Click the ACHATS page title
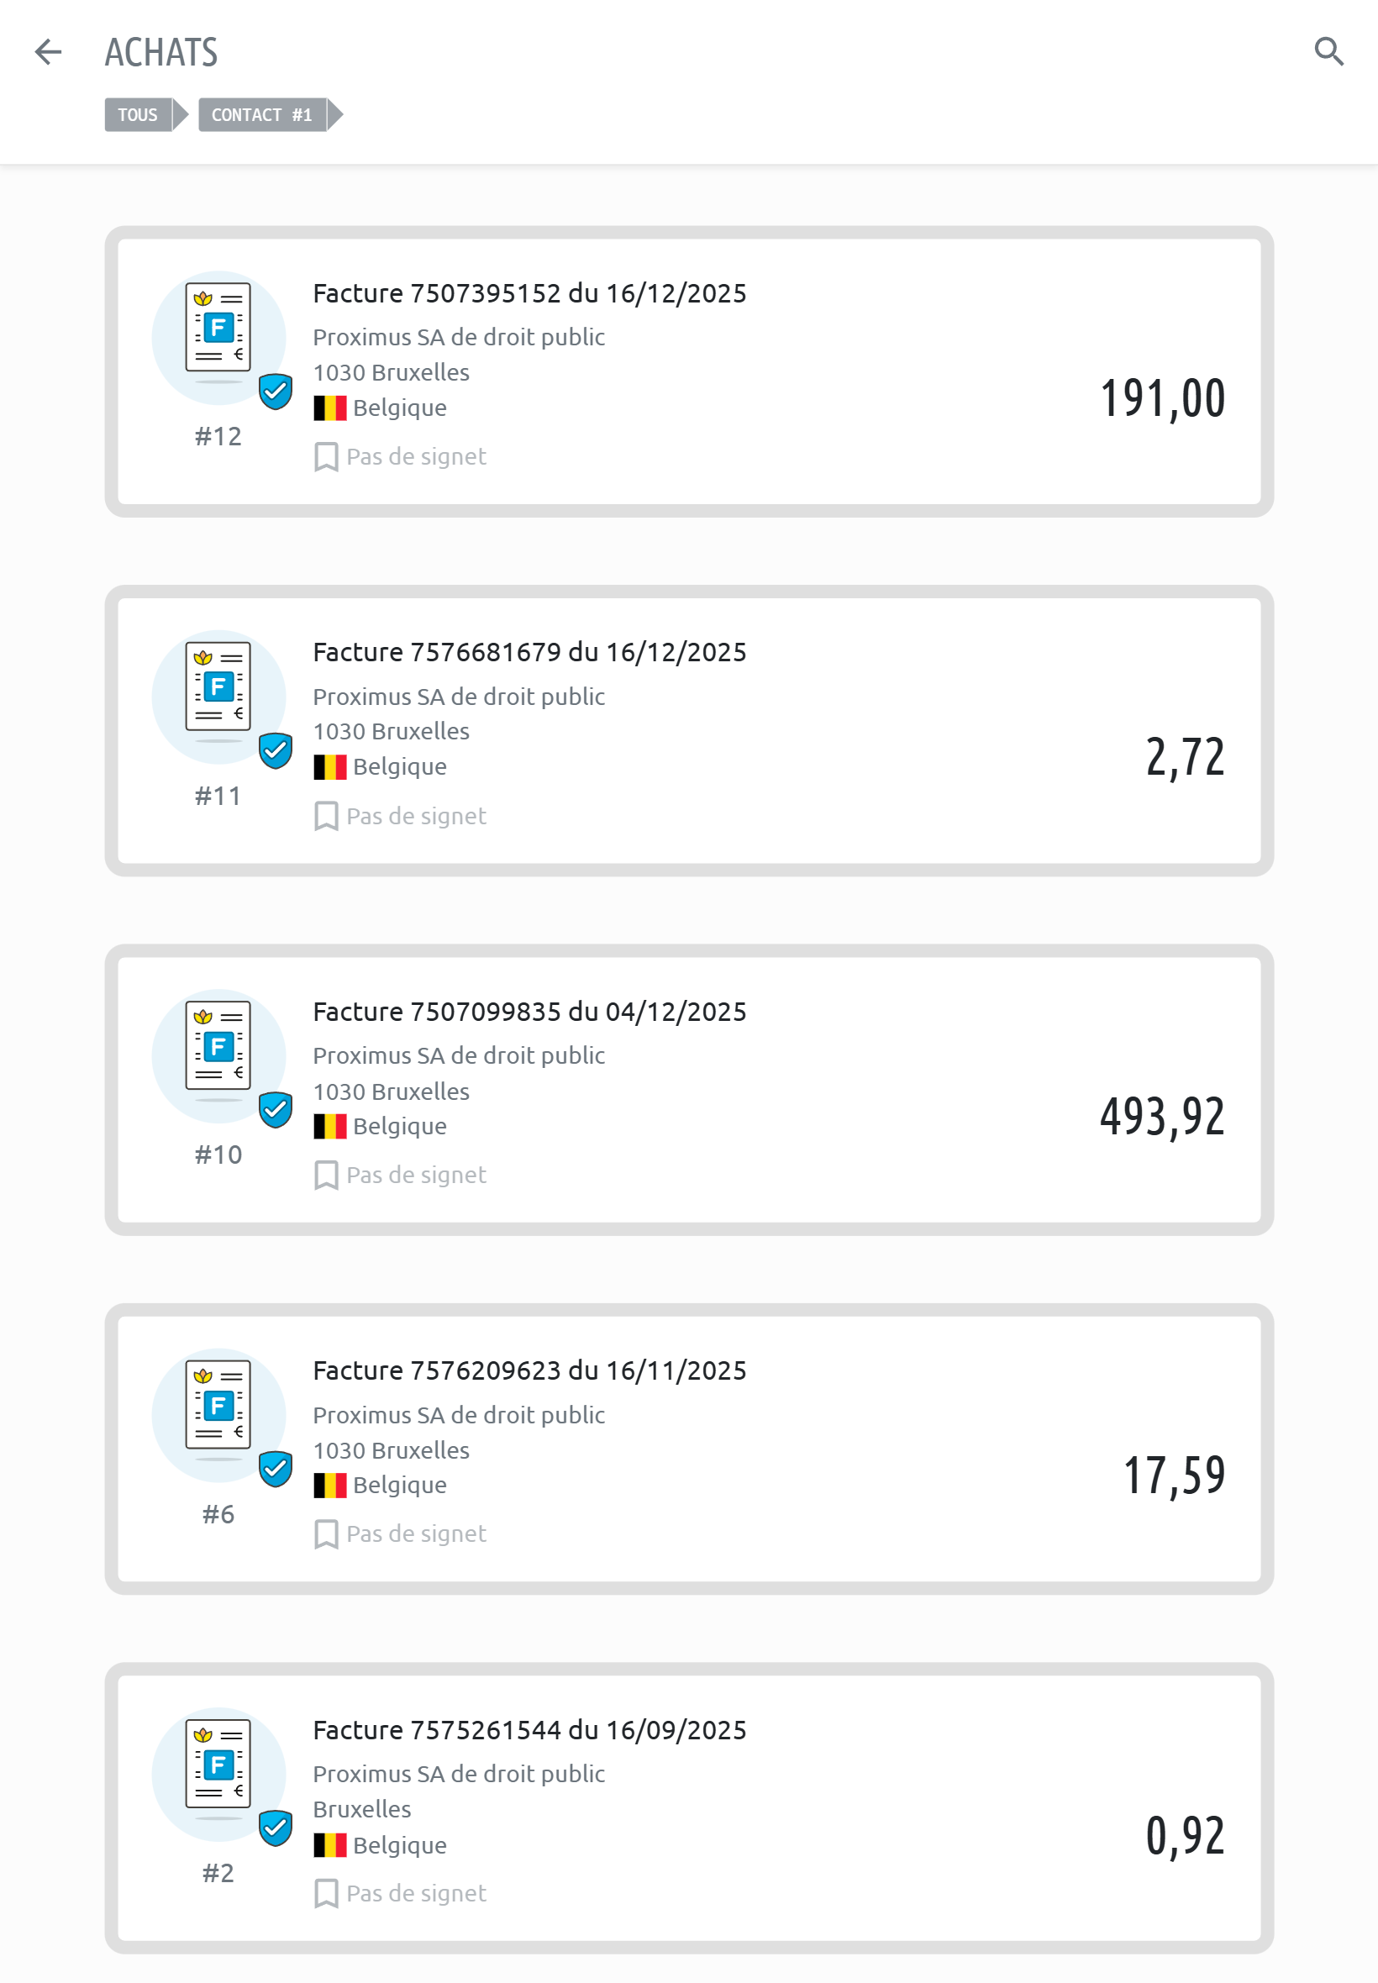1378x1983 pixels. click(x=161, y=52)
